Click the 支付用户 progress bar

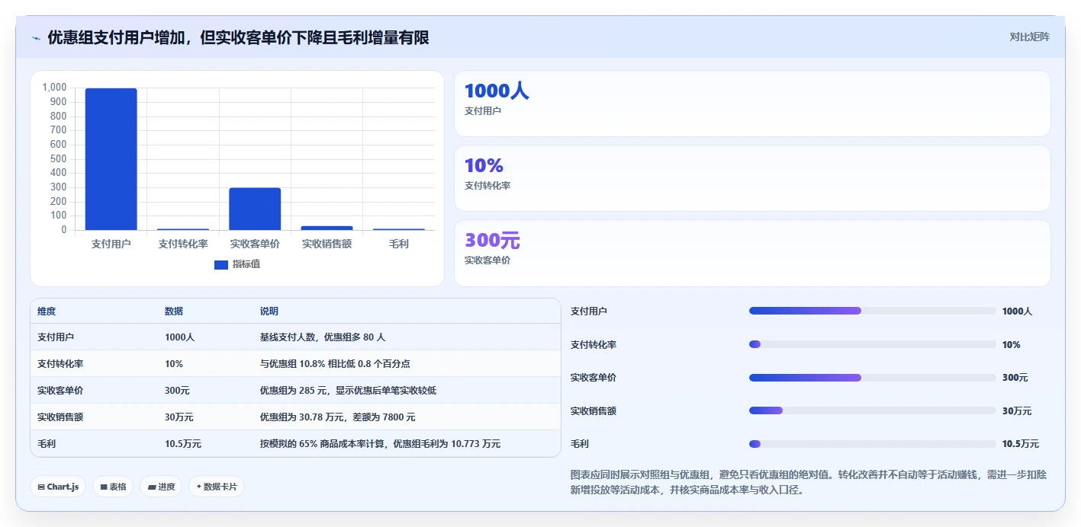point(873,311)
